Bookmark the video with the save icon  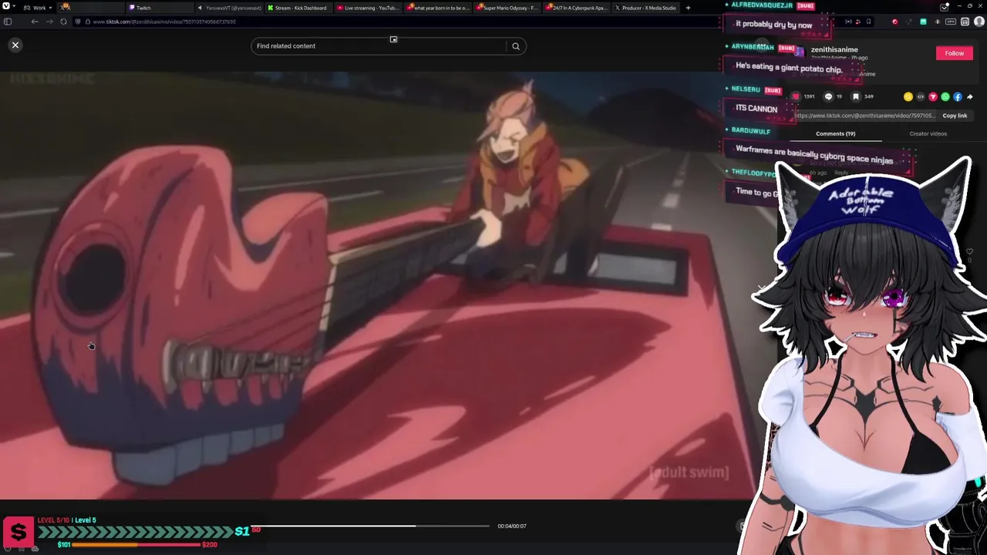(x=855, y=96)
